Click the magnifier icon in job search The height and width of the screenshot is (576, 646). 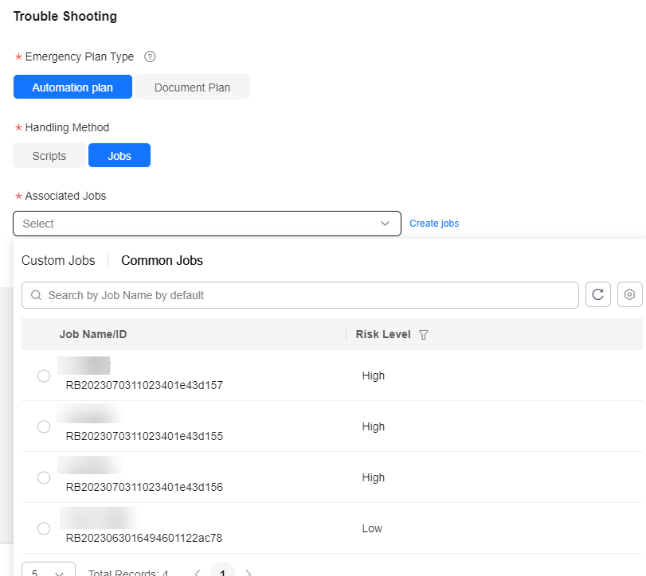coord(37,295)
